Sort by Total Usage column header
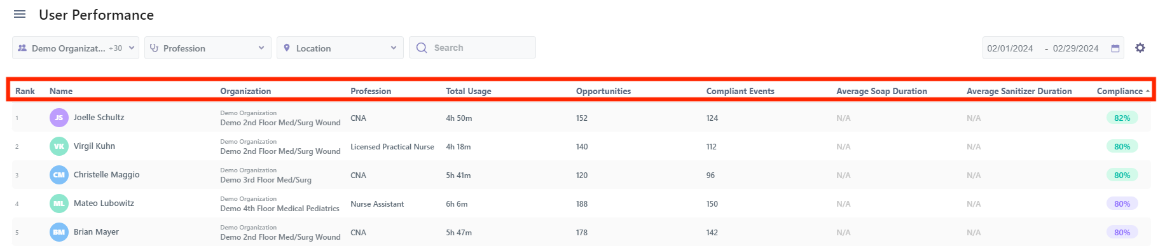Viewport: 1158px width, 248px height. pyautogui.click(x=469, y=91)
